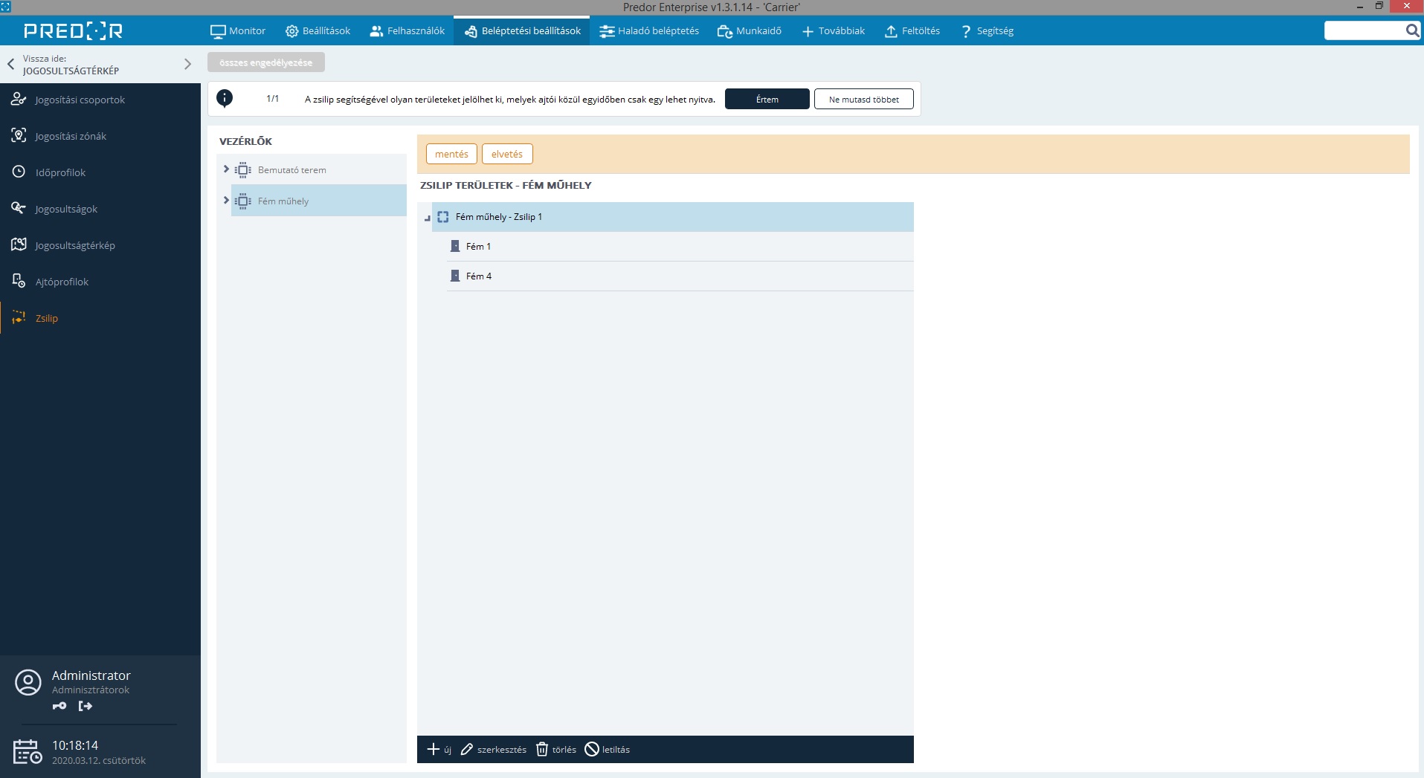The width and height of the screenshot is (1424, 778).
Task: Collapse the Fém műhely - Zsilip 1 group
Action: coord(427,218)
